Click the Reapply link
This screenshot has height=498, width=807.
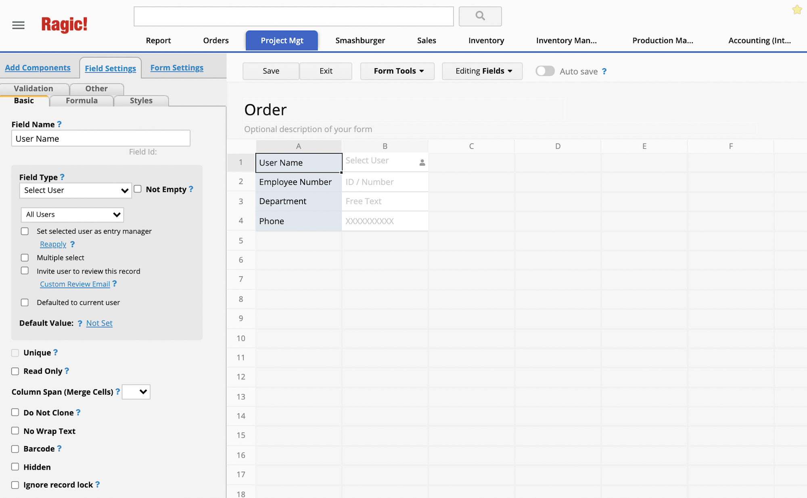click(x=53, y=244)
